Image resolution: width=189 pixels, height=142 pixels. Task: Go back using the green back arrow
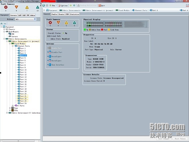click(44, 5)
